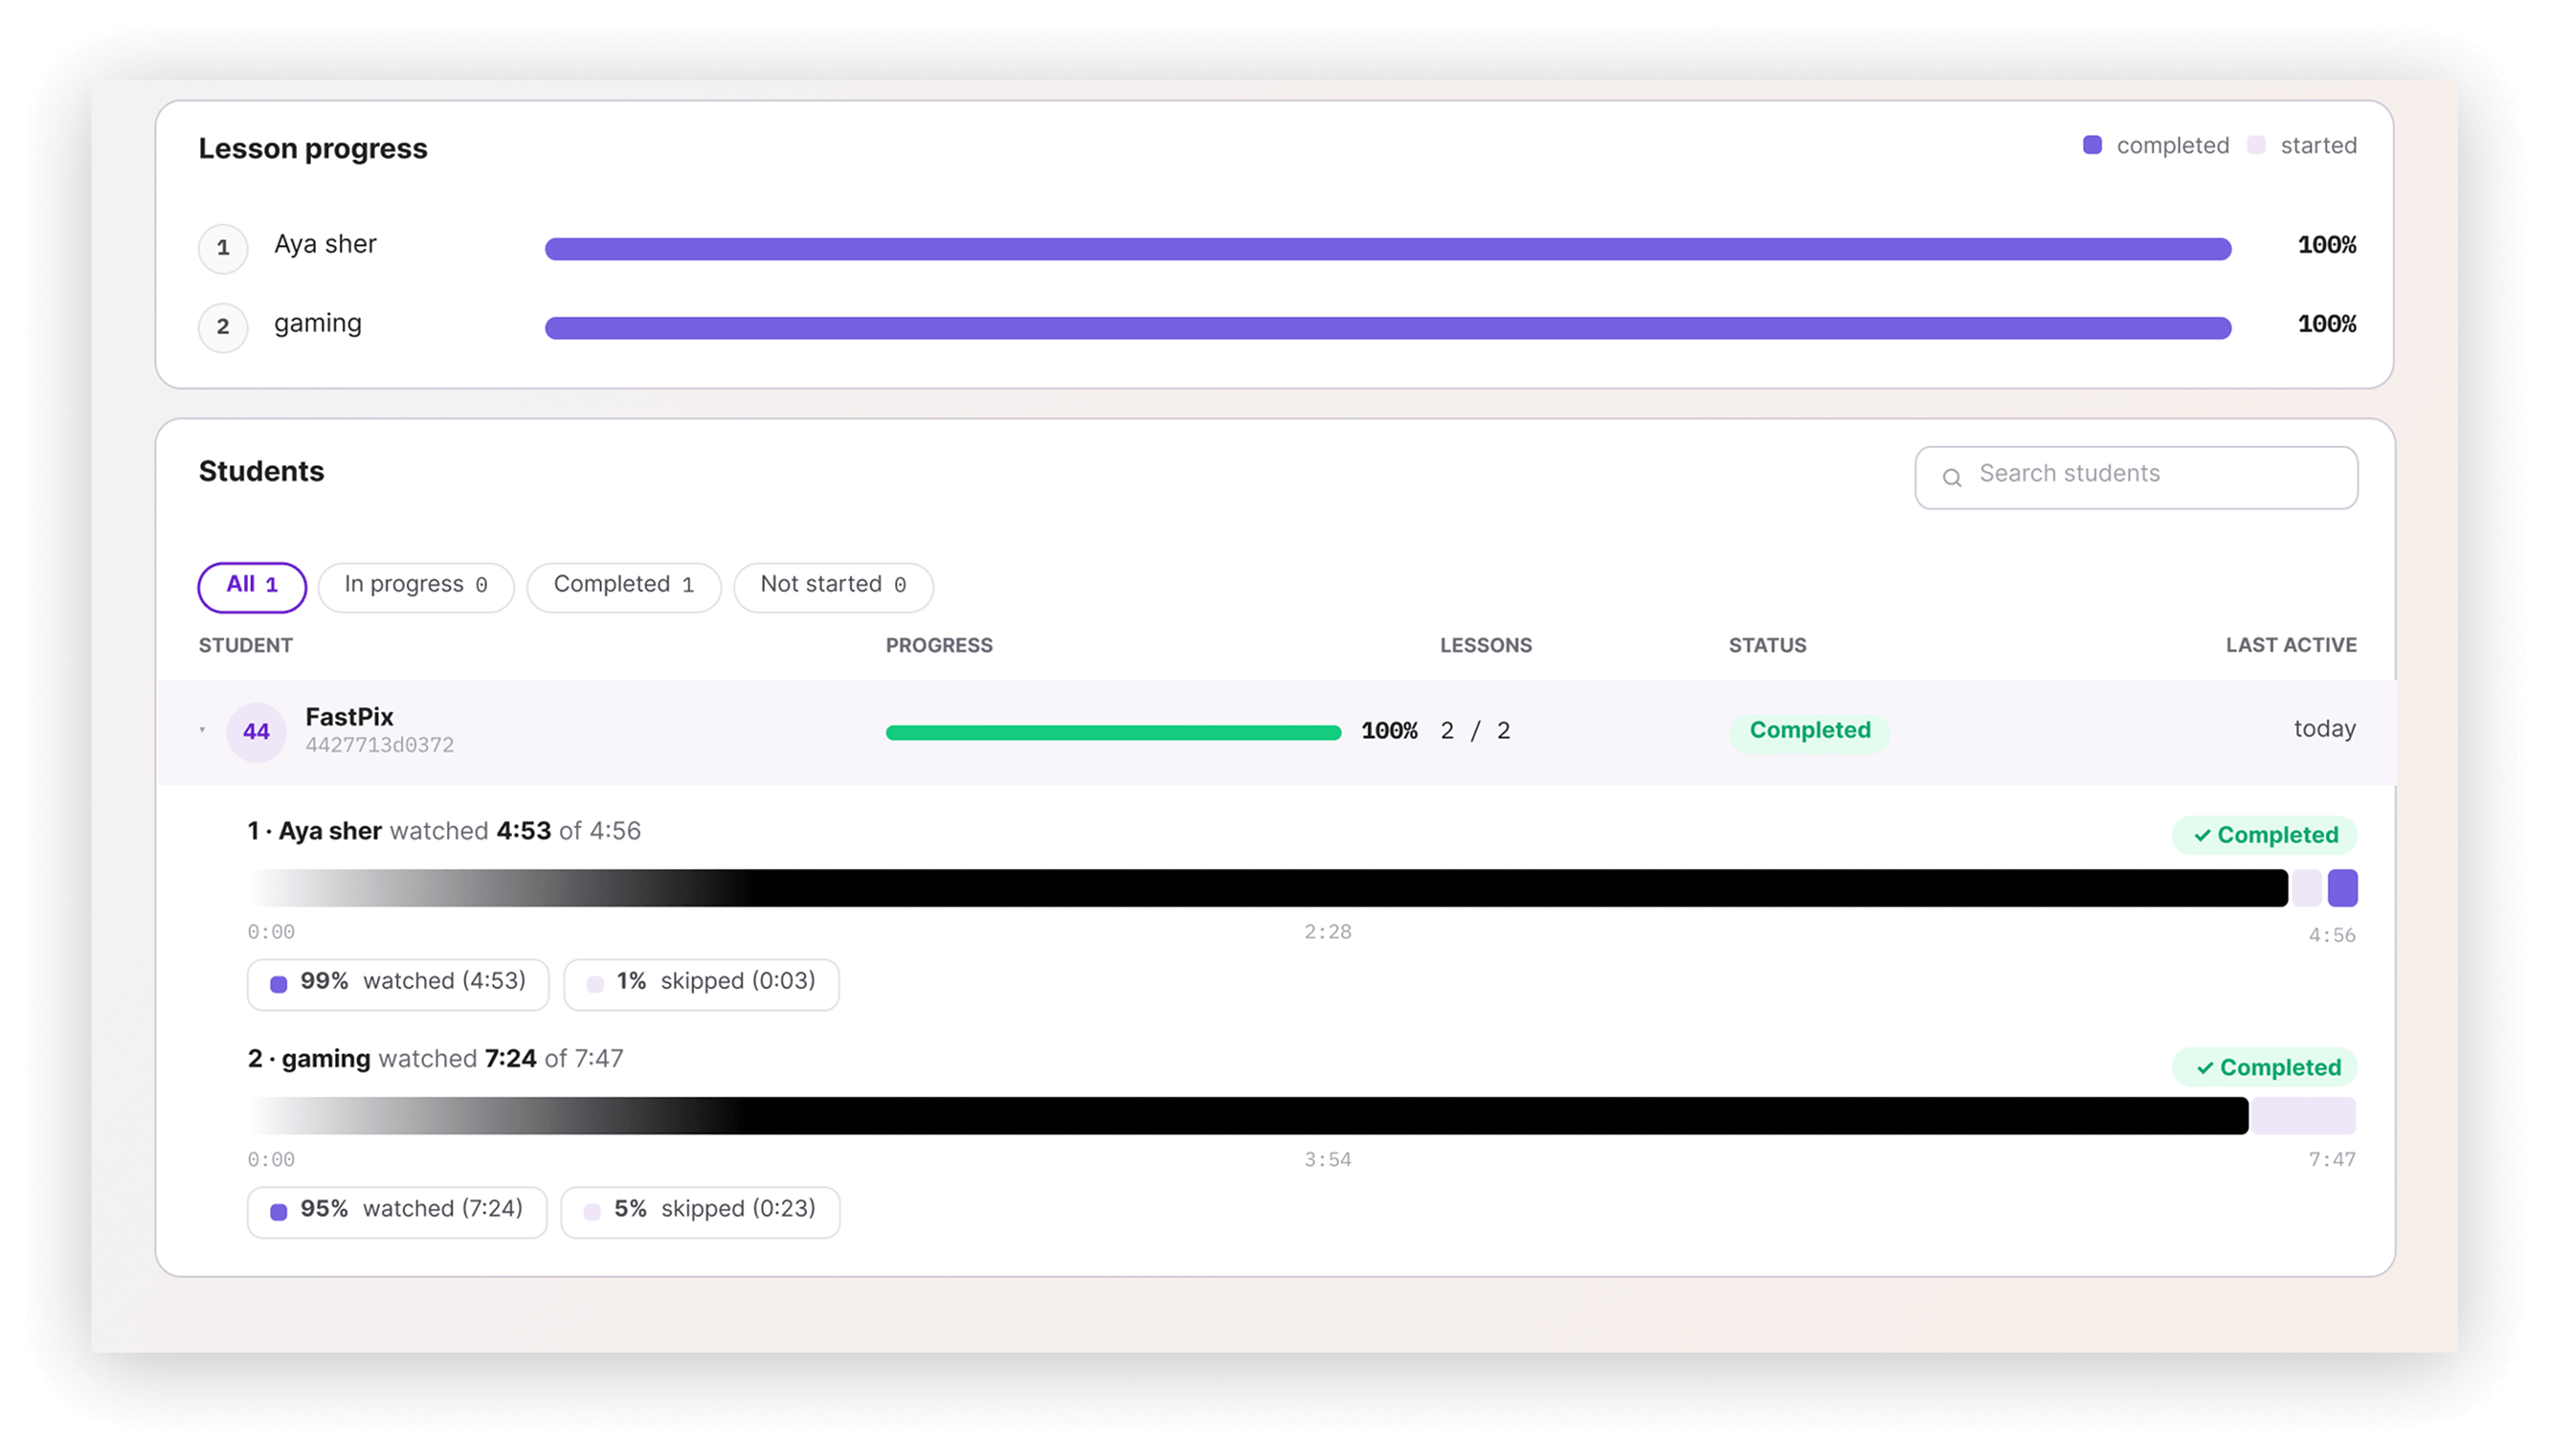Click Aya sher lesson progress bar
Screen dimensions: 2550x1456
(1387, 248)
